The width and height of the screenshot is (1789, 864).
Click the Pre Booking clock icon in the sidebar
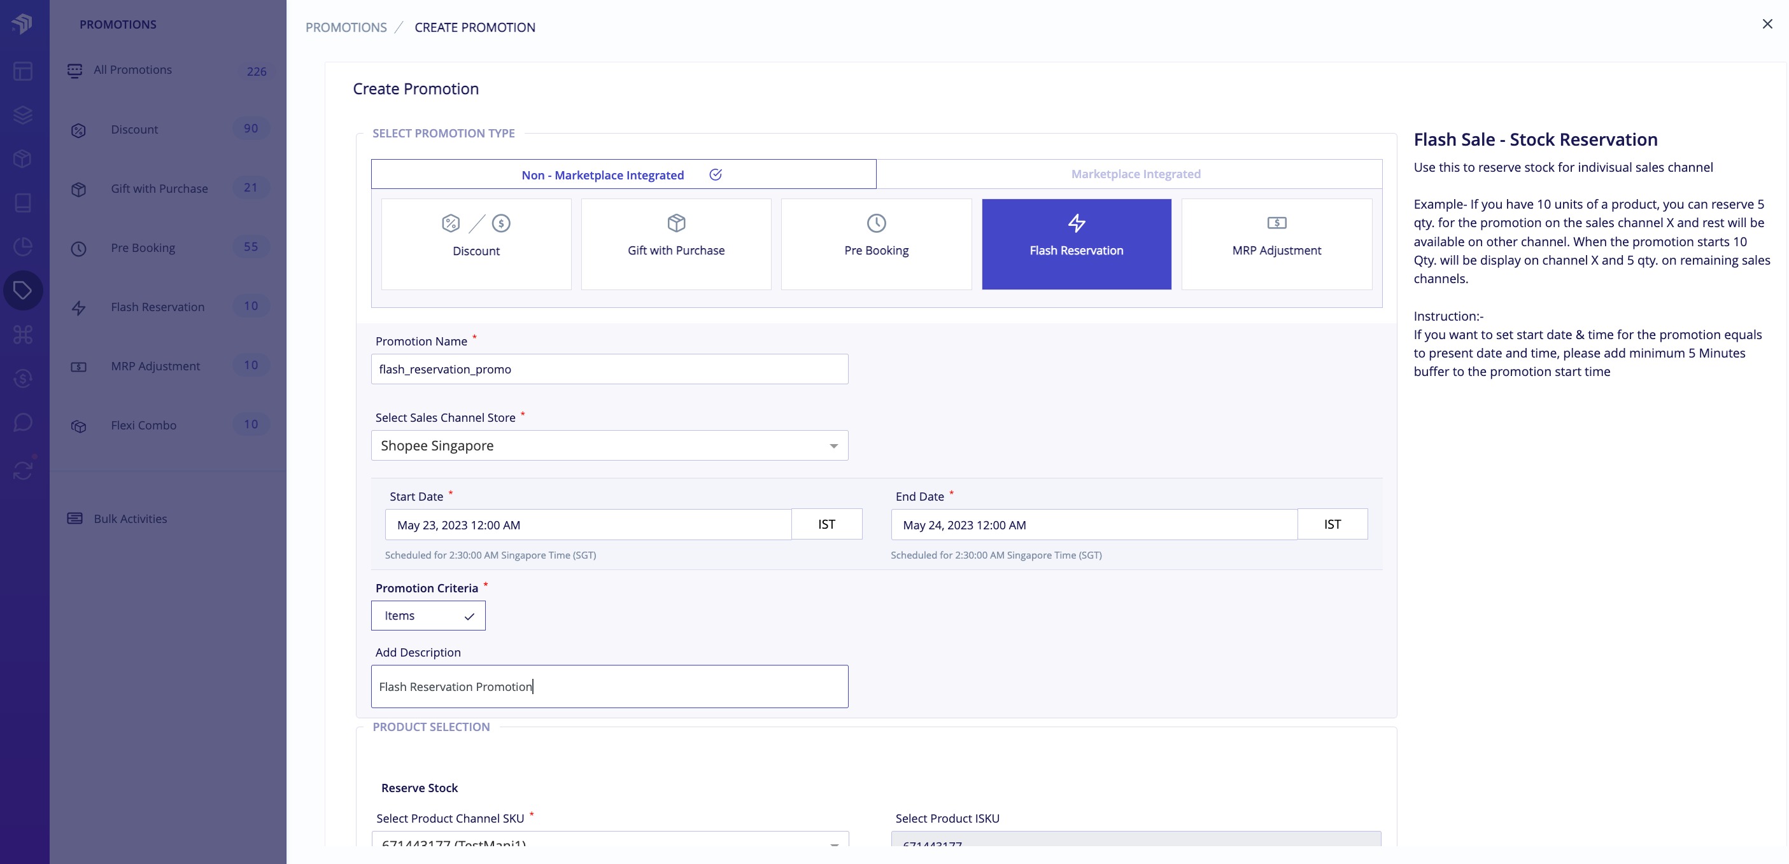[78, 248]
